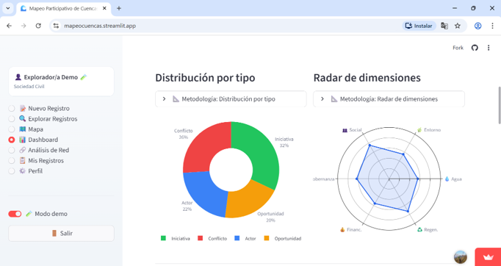Expand Metodología: Radar de dimensiones
This screenshot has height=266, width=501.
coord(389,99)
